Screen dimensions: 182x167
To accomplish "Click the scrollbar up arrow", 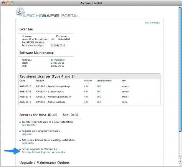I will tap(180, 159).
